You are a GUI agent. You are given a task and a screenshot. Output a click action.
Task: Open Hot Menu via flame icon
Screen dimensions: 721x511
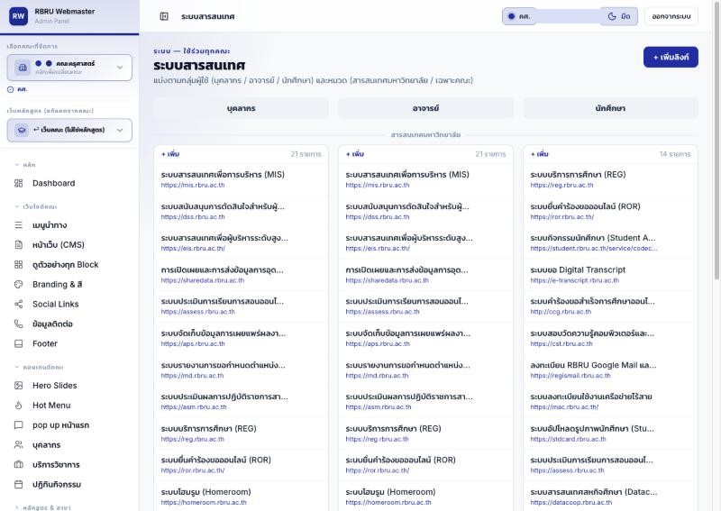pyautogui.click(x=18, y=406)
